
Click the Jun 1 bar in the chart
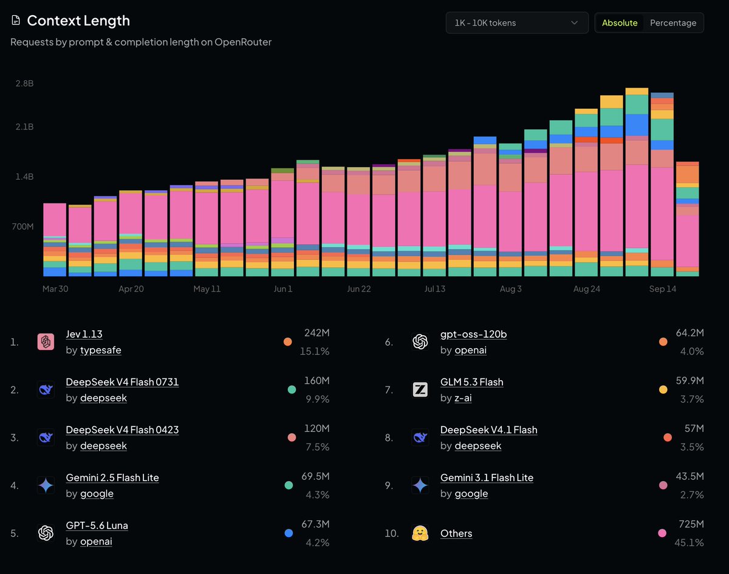click(x=282, y=222)
